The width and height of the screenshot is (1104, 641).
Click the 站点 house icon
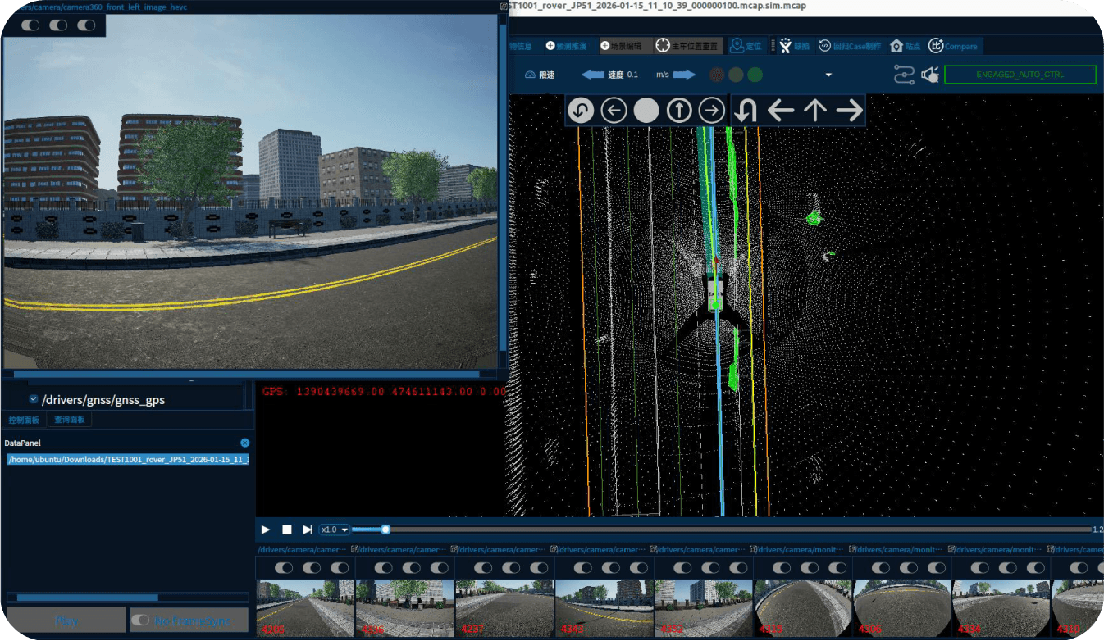pos(896,46)
